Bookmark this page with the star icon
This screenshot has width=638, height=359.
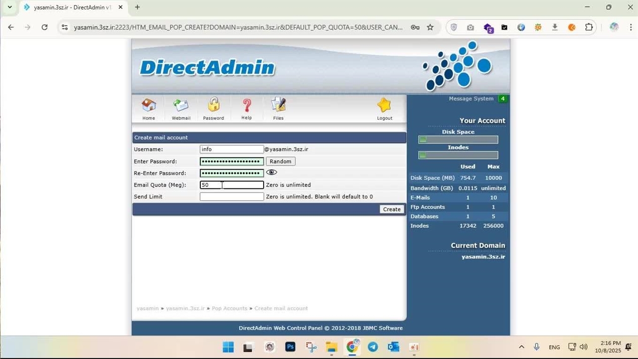(430, 27)
